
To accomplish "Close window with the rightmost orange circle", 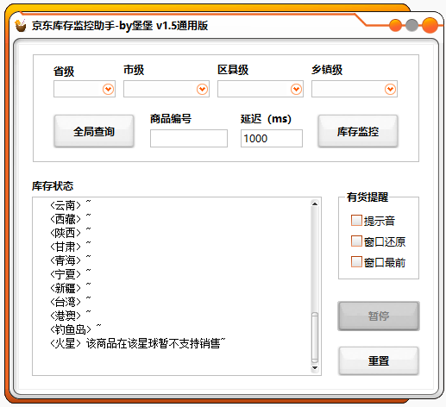I will point(430,25).
